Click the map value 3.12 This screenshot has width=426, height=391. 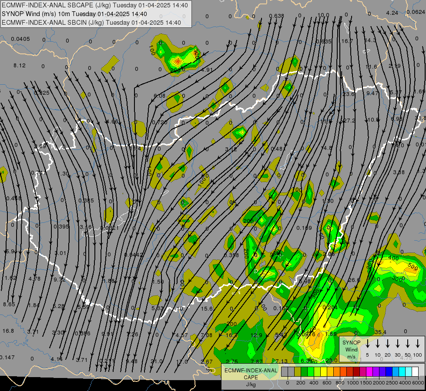[x=231, y=149]
